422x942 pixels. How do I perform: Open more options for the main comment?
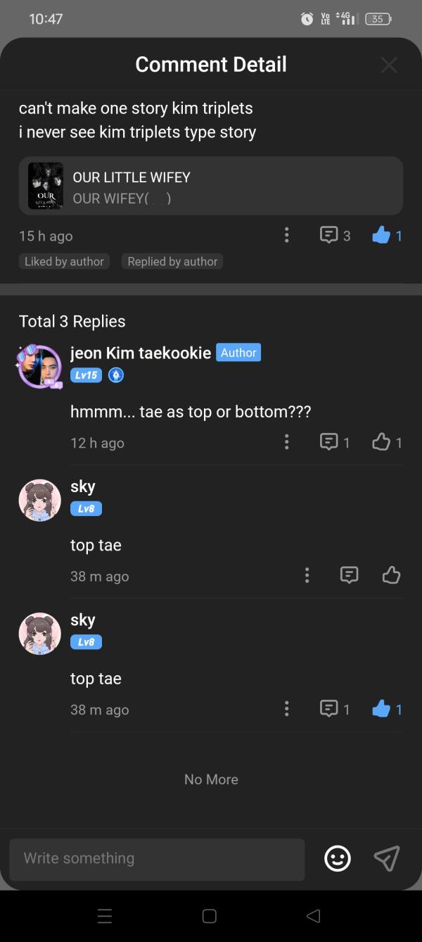pos(286,235)
